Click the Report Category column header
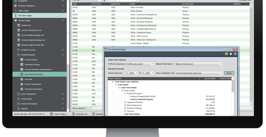 (154, 79)
